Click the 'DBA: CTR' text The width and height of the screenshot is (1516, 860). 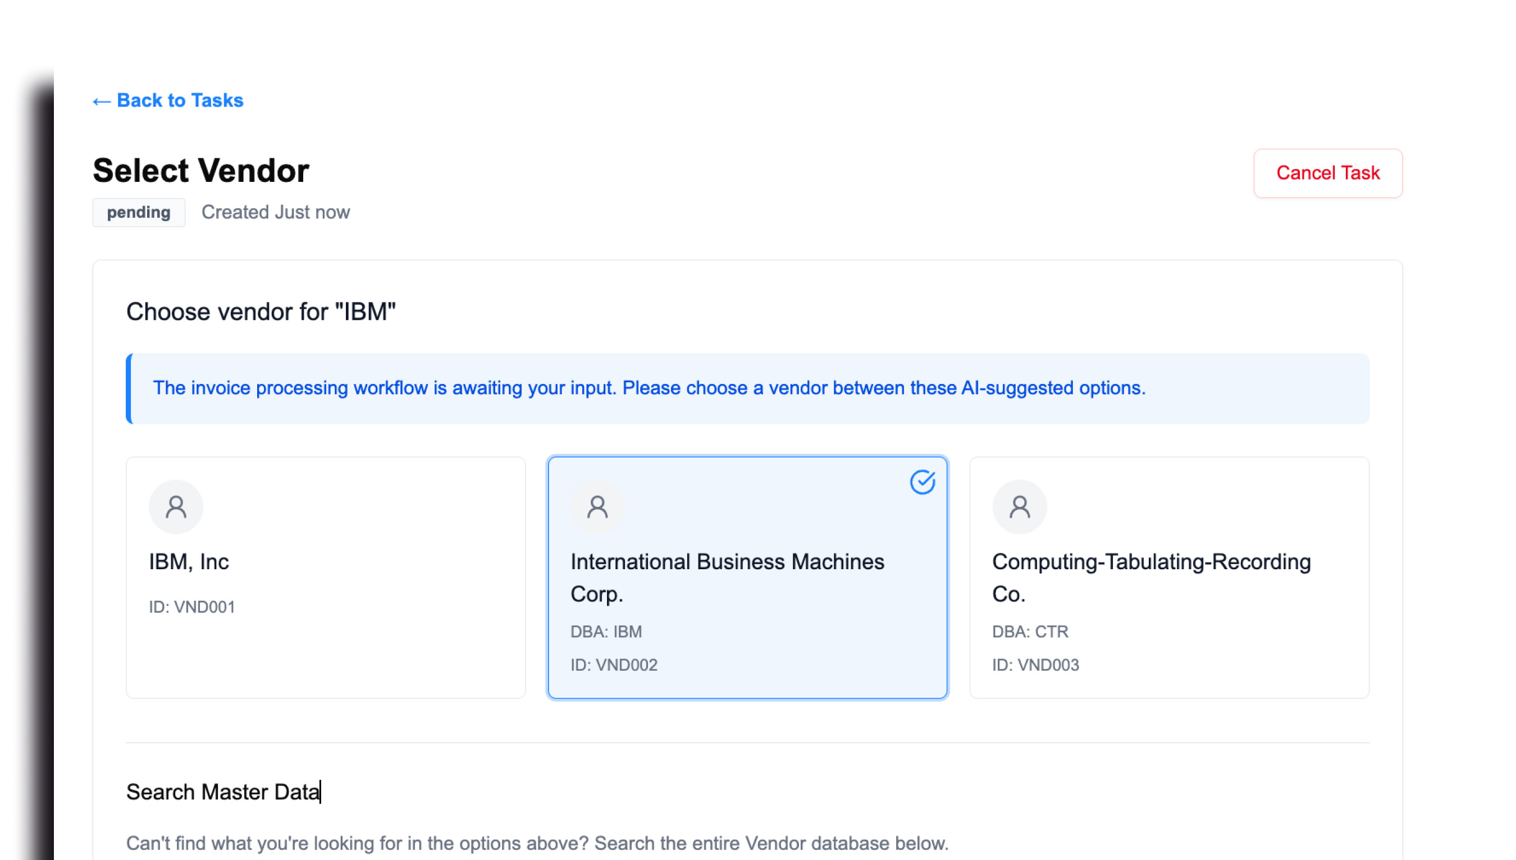pyautogui.click(x=1030, y=632)
